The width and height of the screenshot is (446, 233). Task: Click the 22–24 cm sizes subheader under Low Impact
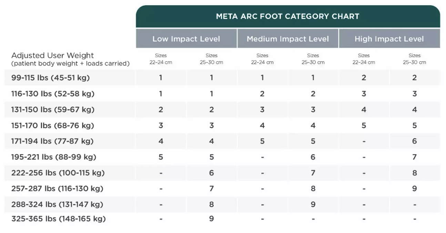click(161, 59)
